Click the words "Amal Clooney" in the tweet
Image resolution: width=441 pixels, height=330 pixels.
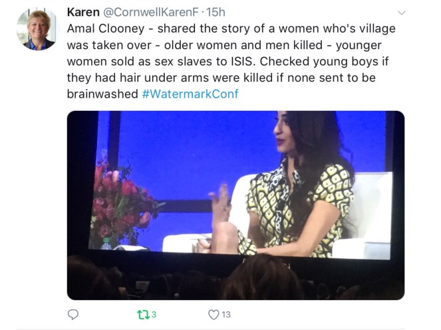102,29
